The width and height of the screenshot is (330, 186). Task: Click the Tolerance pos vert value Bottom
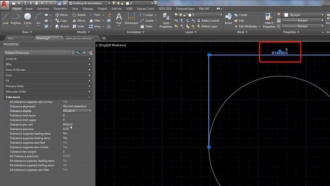click(x=68, y=125)
